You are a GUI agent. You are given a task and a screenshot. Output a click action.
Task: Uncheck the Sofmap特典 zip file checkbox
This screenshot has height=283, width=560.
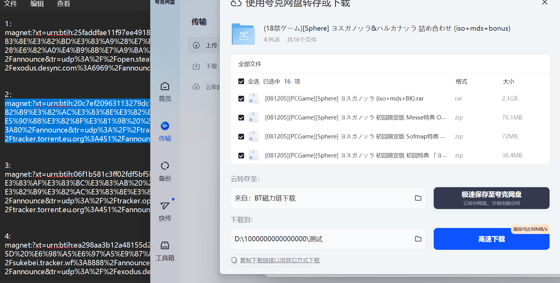pos(241,137)
